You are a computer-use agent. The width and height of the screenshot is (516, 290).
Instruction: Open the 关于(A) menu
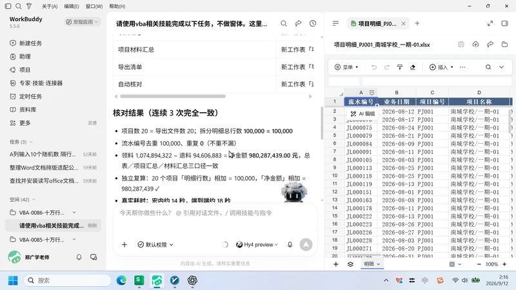(50, 6)
